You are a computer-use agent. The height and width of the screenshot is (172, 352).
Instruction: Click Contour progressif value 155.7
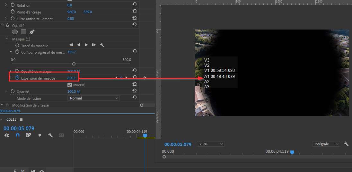tap(72, 52)
